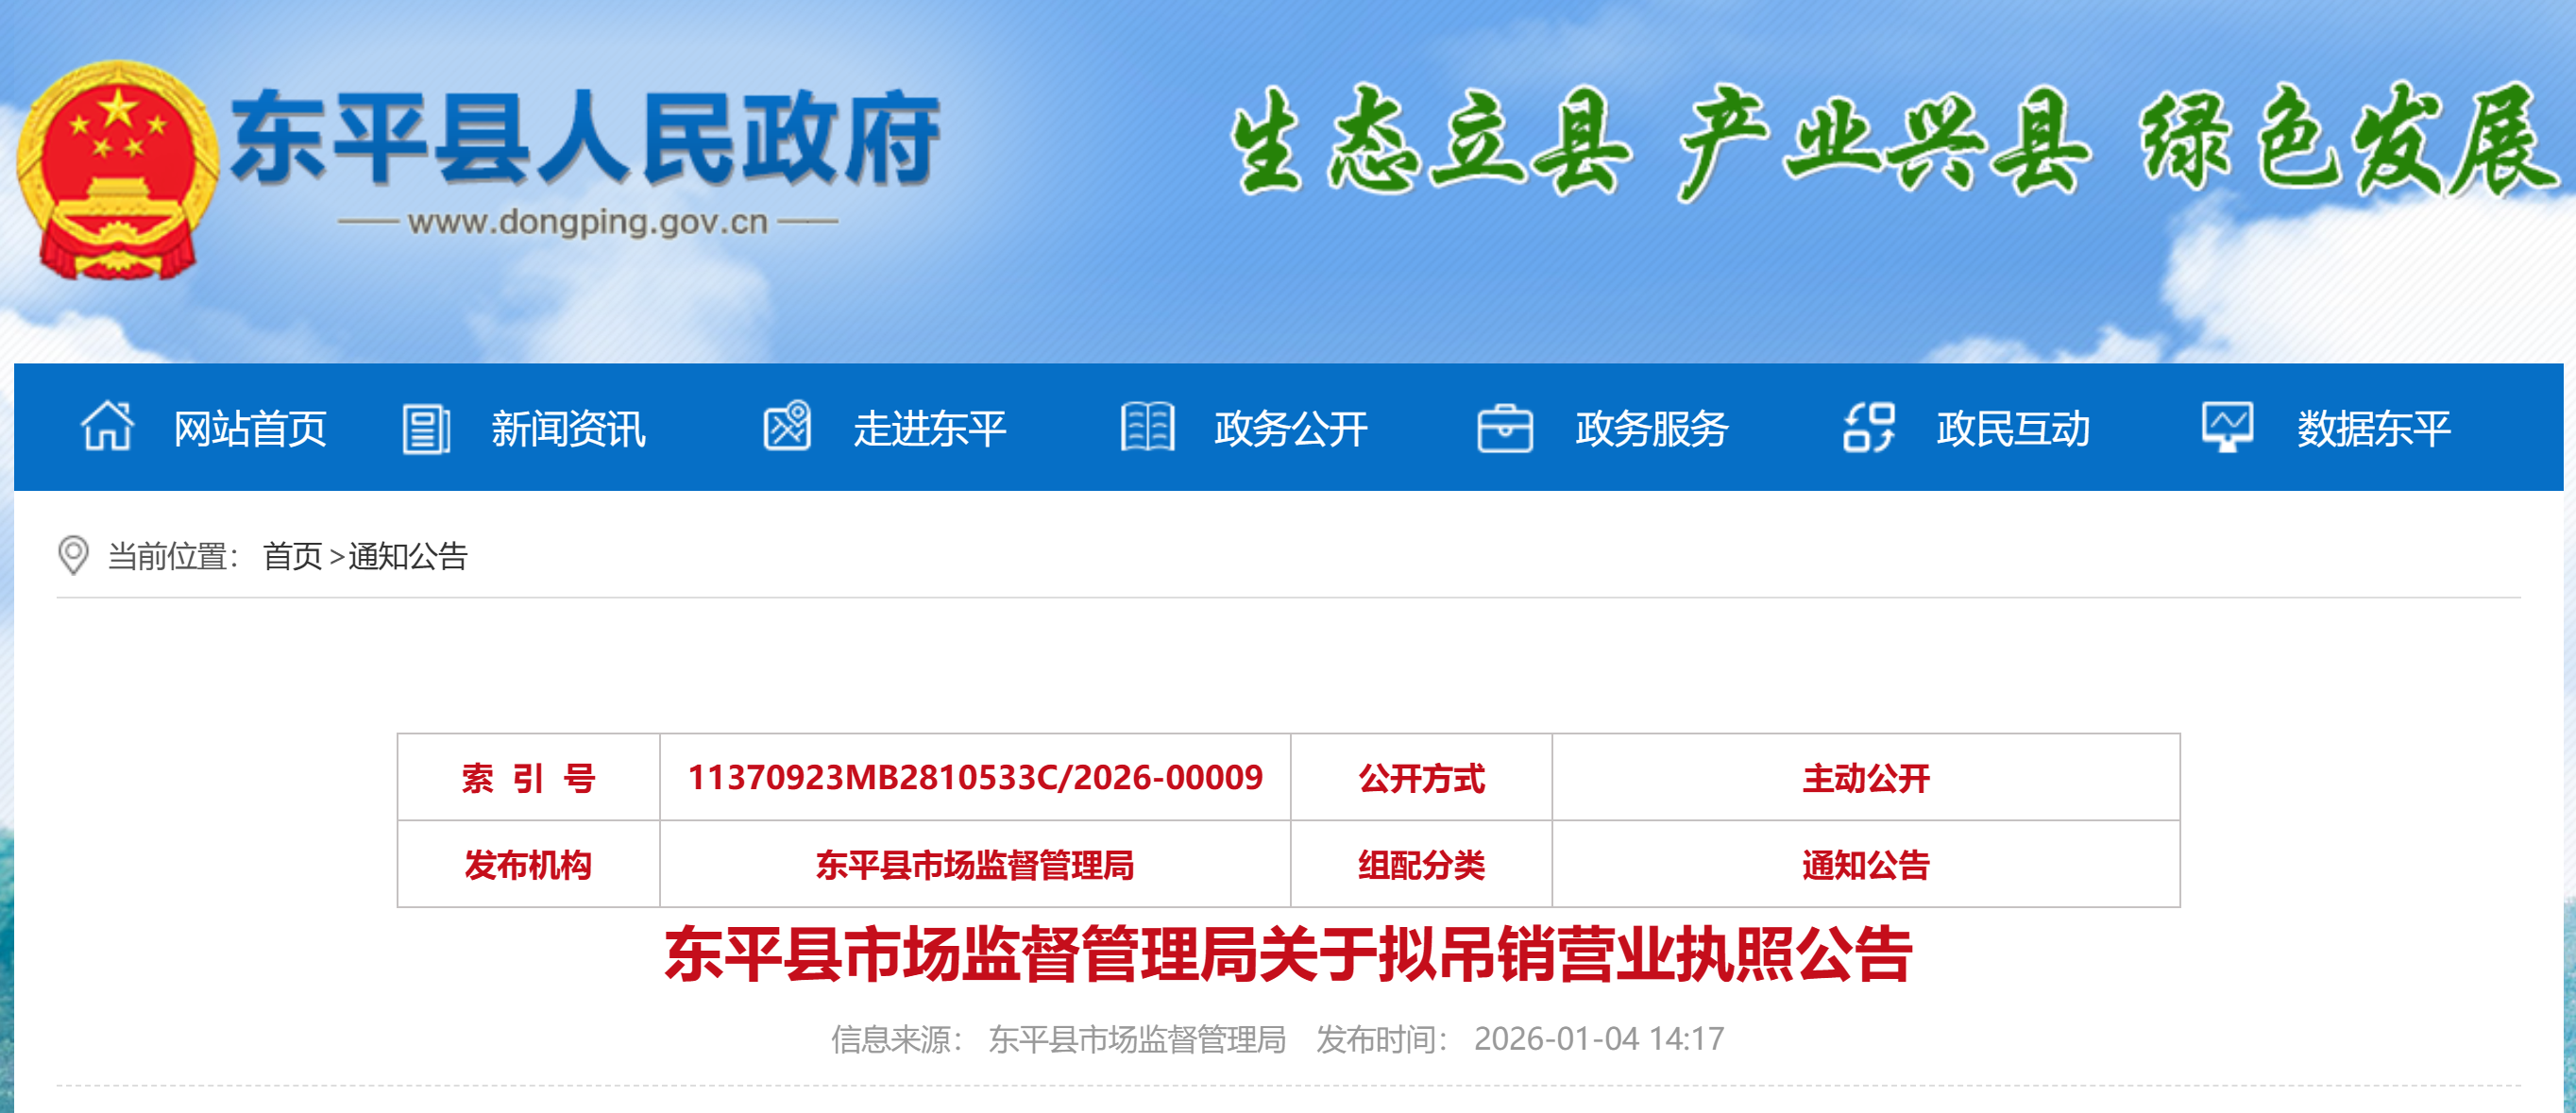This screenshot has width=2576, height=1113.
Task: Click the briefcase icon beside 政务服务
Action: 1505,428
